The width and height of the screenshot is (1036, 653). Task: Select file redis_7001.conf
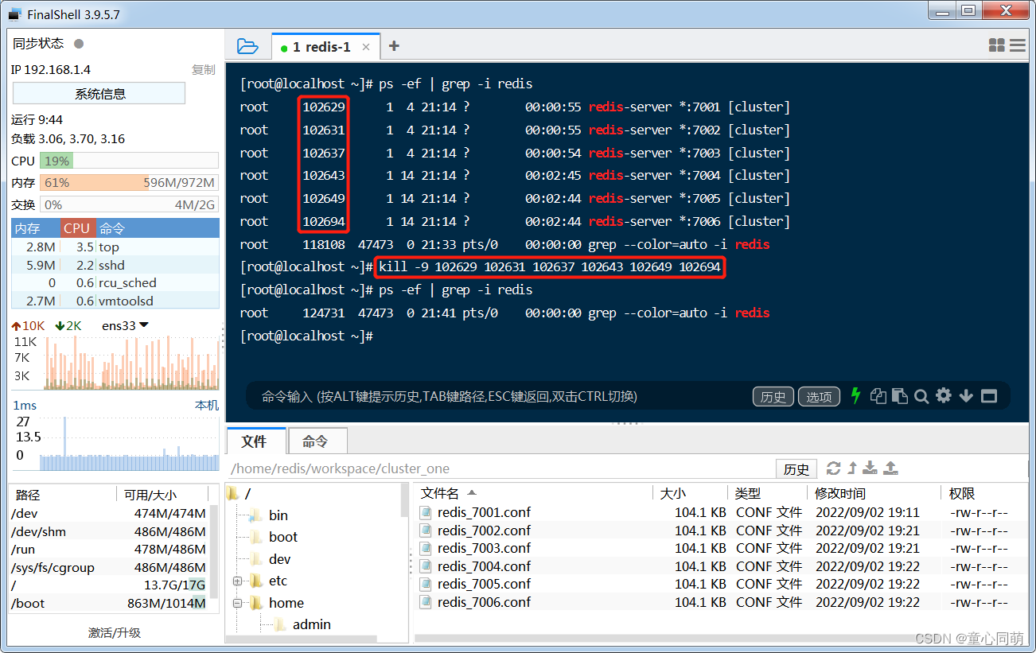(484, 512)
